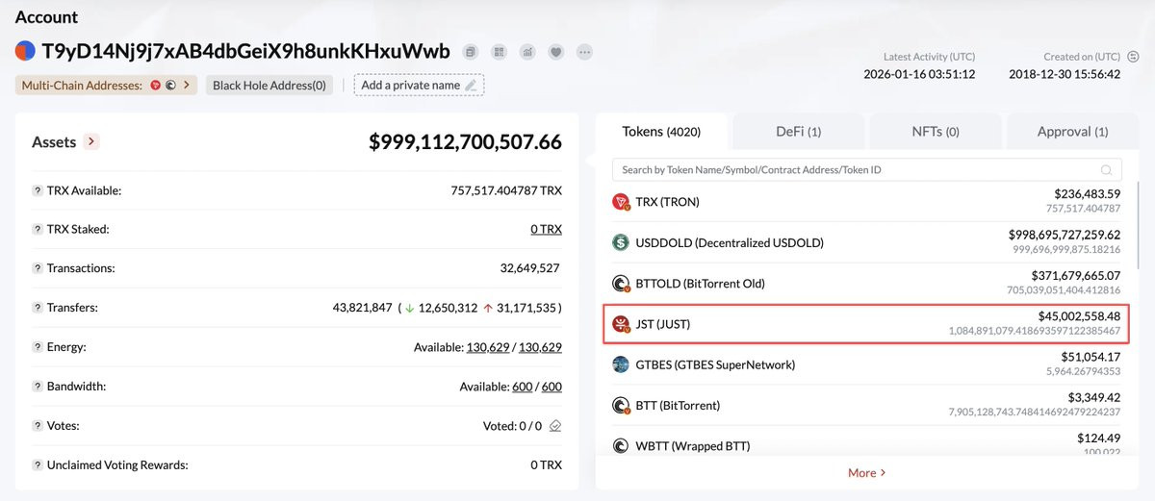The image size is (1155, 501).
Task: Click the Add a private name button
Action: point(419,86)
